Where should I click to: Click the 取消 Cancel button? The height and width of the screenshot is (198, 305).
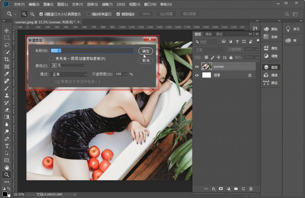tap(146, 60)
